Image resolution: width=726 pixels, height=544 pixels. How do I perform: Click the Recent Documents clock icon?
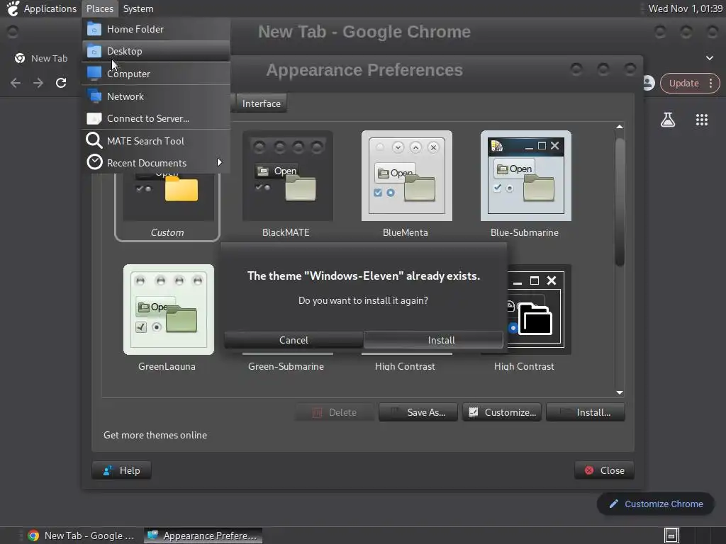coord(94,162)
